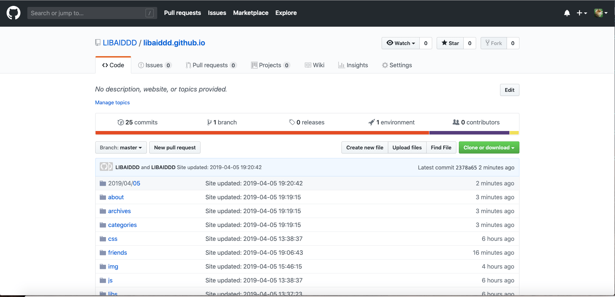This screenshot has height=297, width=615.
Task: Open the about folder
Action: (116, 197)
